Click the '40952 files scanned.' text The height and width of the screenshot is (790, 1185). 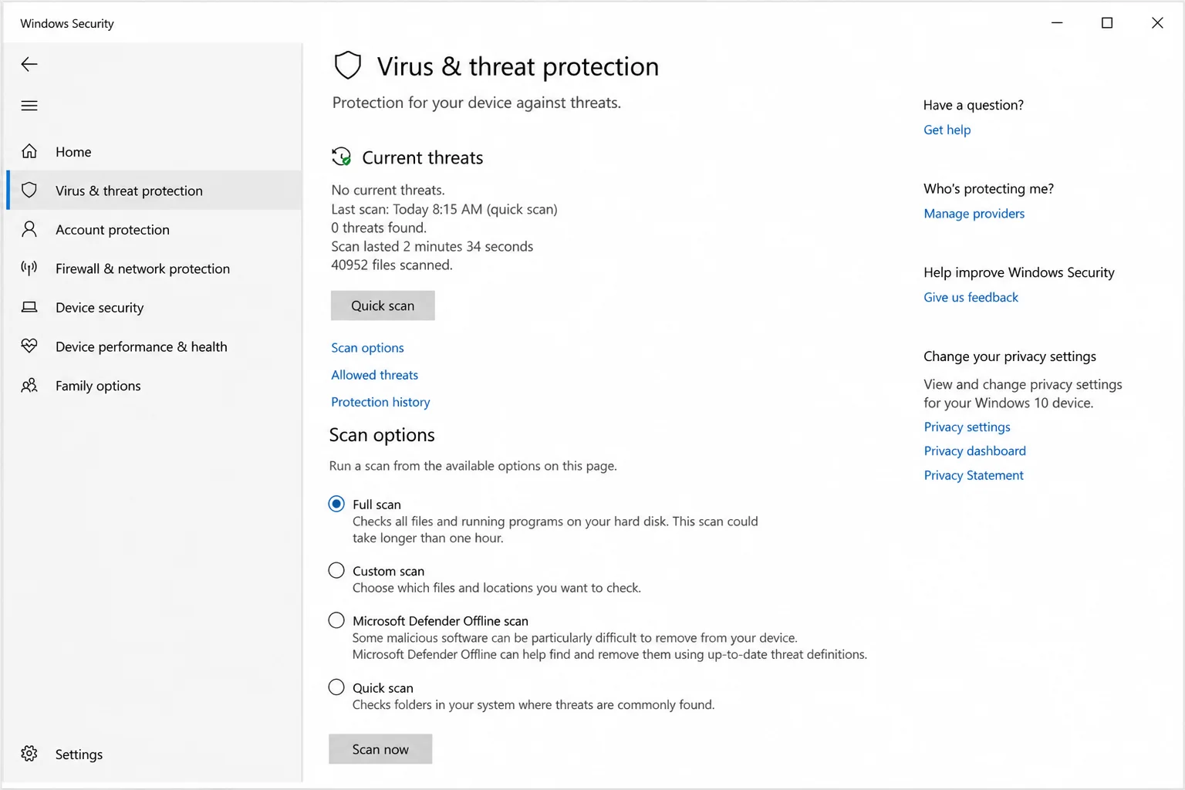(x=392, y=265)
